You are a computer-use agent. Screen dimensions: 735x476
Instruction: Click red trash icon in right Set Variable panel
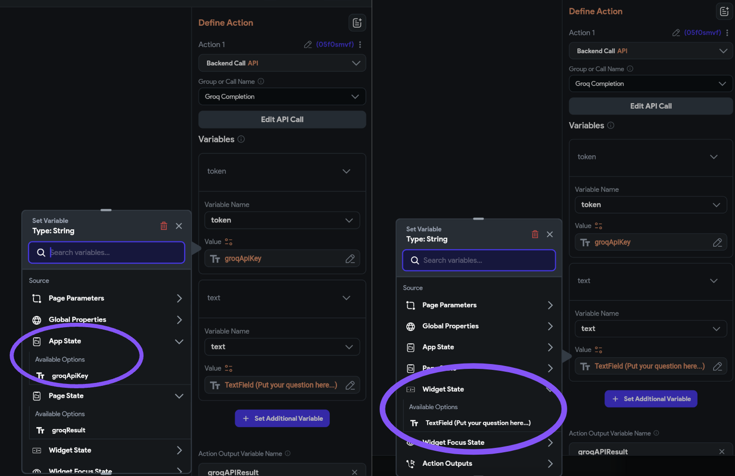click(x=535, y=234)
